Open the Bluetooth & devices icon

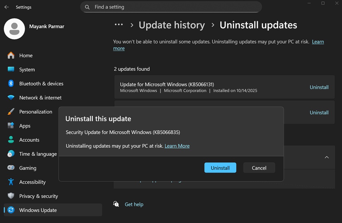click(11, 83)
